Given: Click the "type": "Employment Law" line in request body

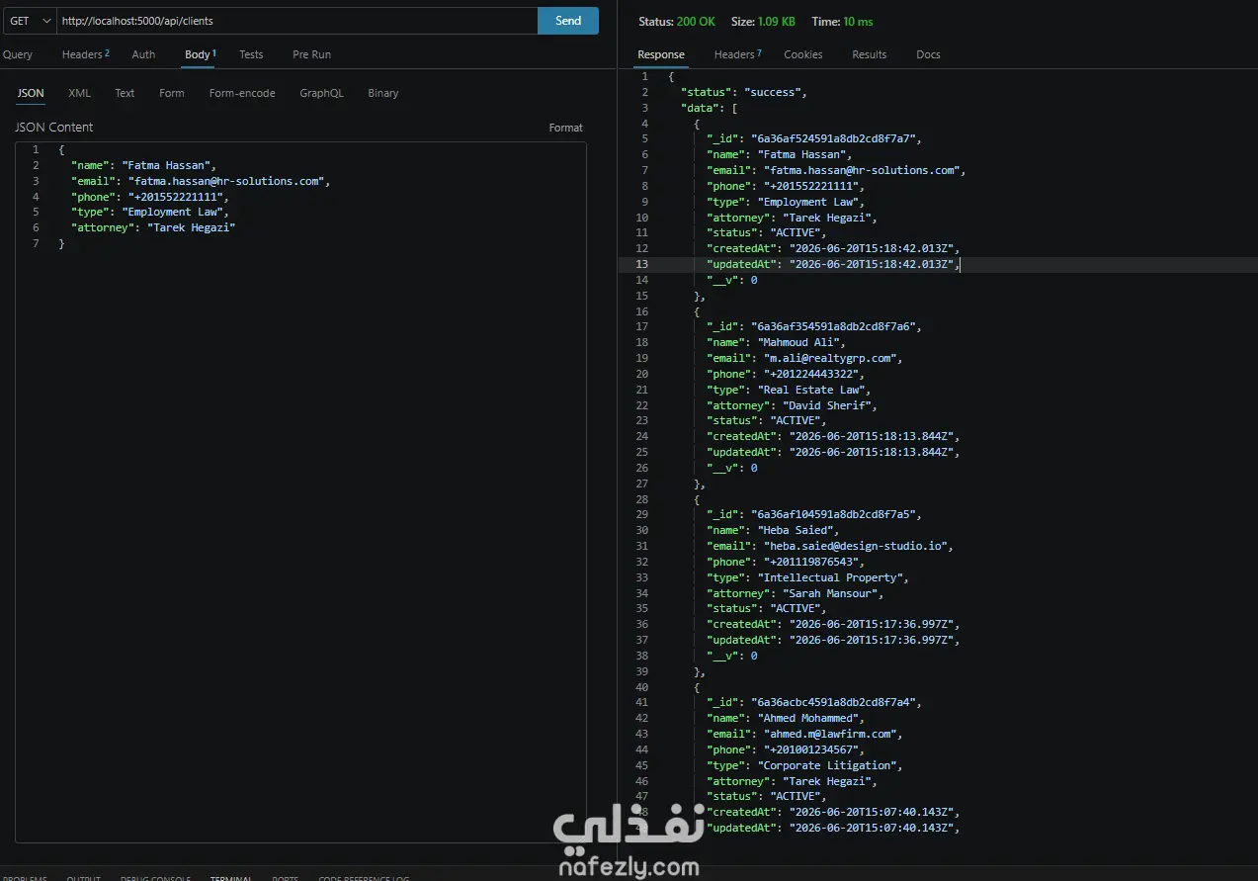Looking at the screenshot, I should pyautogui.click(x=150, y=212).
